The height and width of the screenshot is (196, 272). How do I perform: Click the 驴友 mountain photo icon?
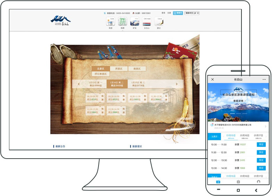tap(135, 22)
